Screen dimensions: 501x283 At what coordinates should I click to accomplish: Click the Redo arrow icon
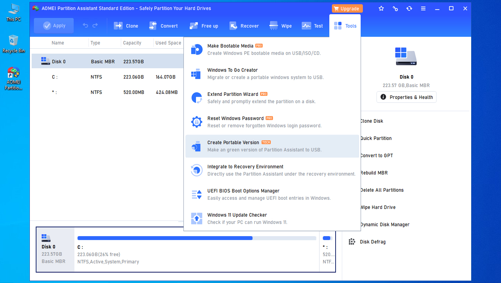pos(95,26)
